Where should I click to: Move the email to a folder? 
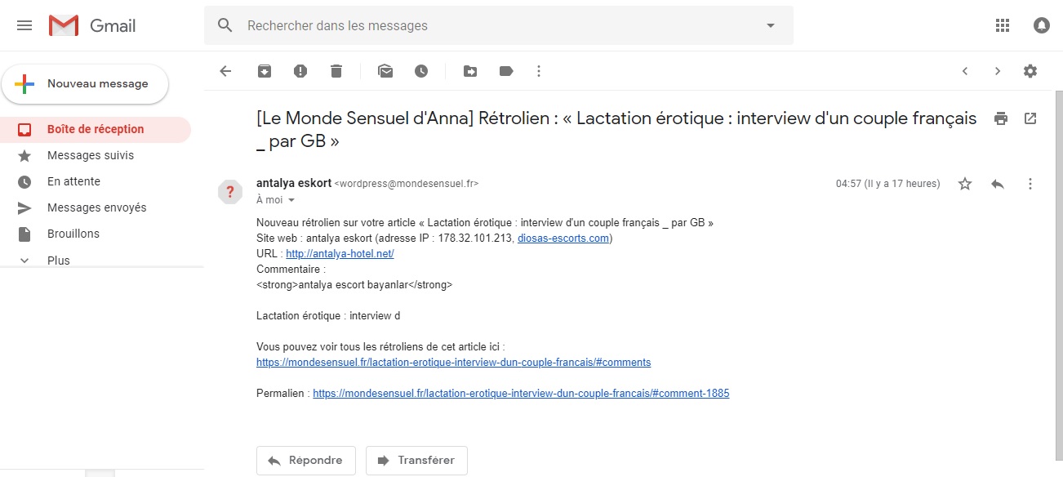point(470,71)
